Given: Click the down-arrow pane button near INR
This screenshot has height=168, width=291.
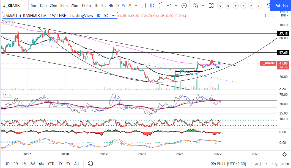Looking at the screenshot, I should pyautogui.click(x=266, y=16).
